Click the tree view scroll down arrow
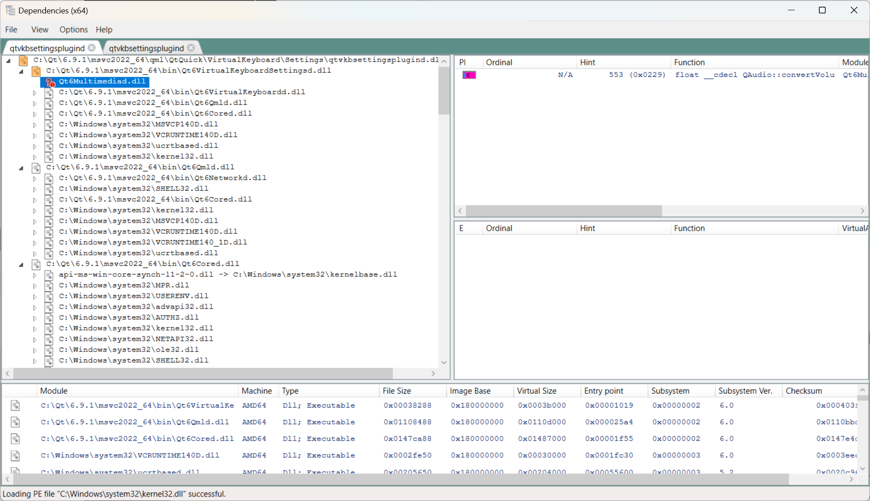870x501 pixels. click(444, 362)
